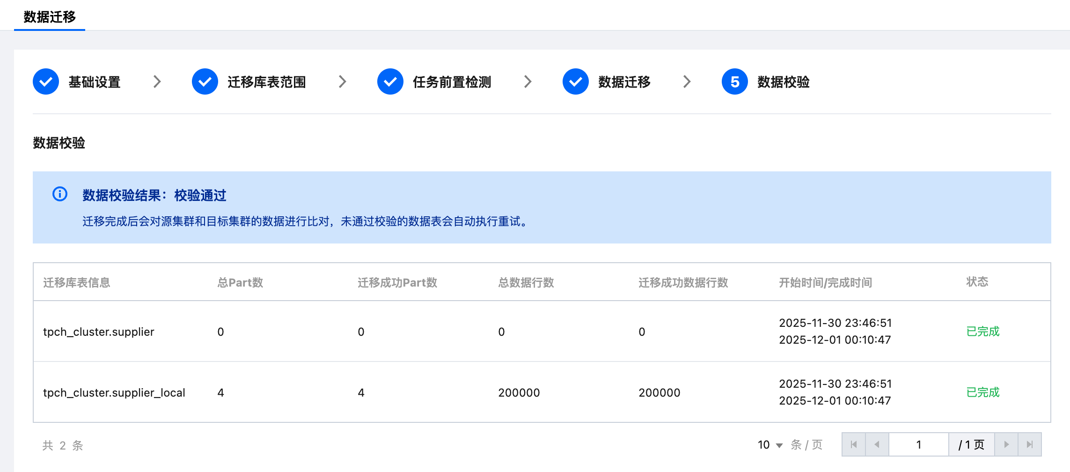Click the chevron after 基础设置 step
Screen dimensions: 1070x472
[157, 82]
